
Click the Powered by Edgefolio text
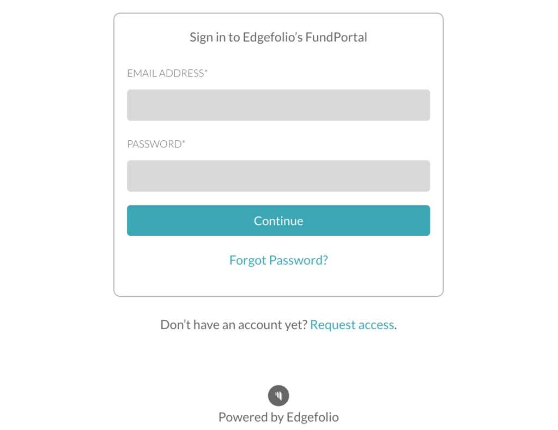pyautogui.click(x=278, y=417)
